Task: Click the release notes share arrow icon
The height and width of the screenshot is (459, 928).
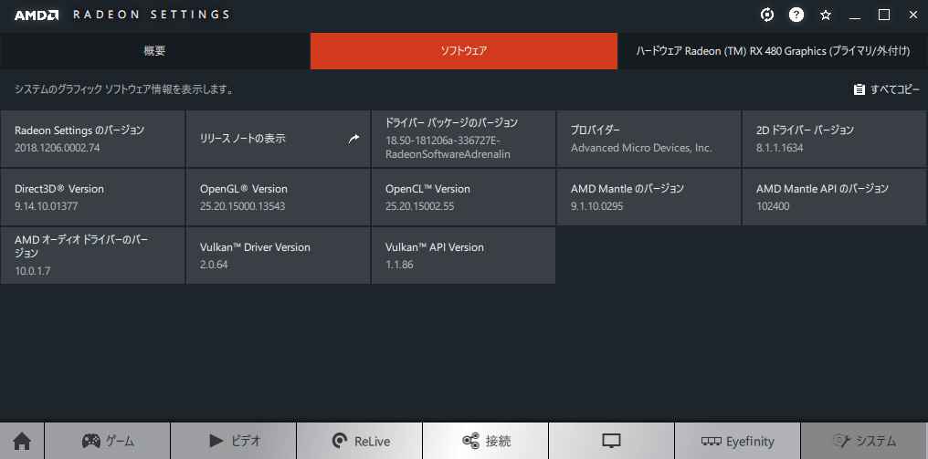Action: pos(353,139)
